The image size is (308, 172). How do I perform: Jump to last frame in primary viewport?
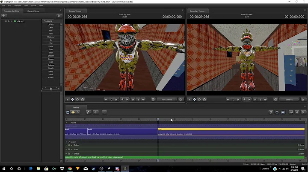click(143, 100)
